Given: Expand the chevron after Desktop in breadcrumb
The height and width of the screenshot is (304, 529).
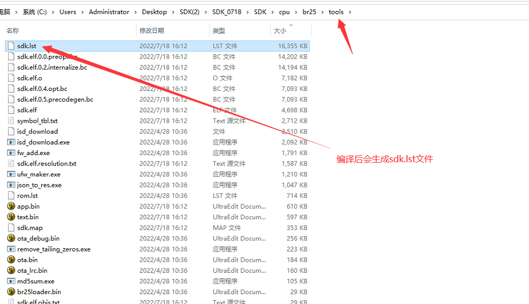Looking at the screenshot, I should (173, 12).
